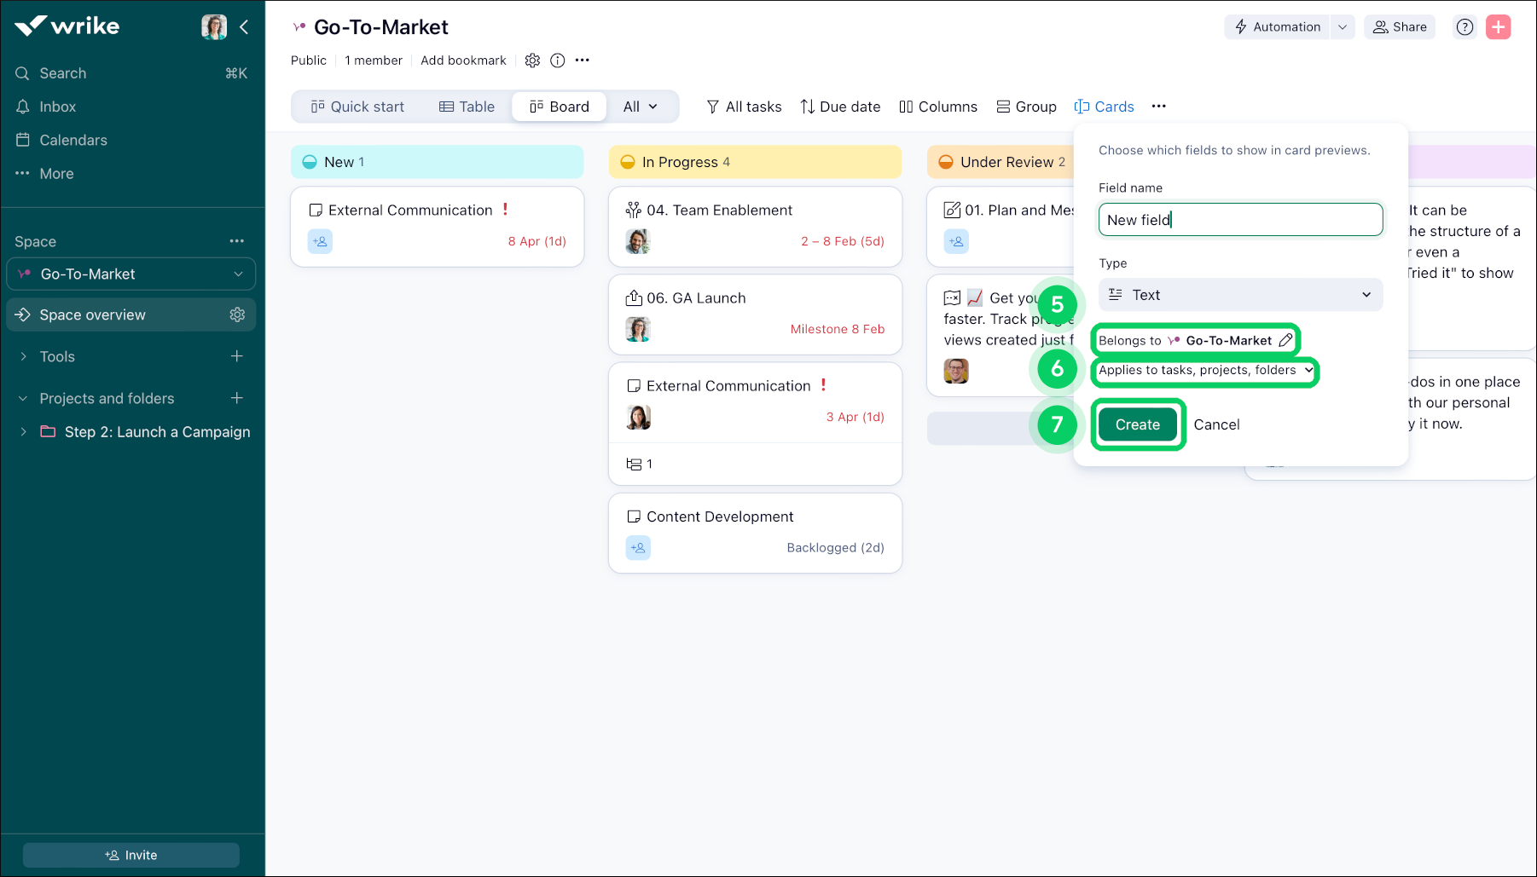
Task: Click pencil icon next to Go-To-Market
Action: [x=1285, y=340]
